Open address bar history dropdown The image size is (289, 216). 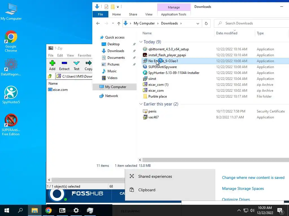pos(198,24)
